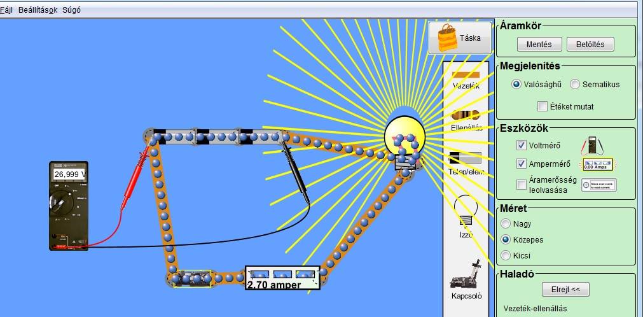Select the third battery in the series row
The image size is (643, 317).
(261, 136)
